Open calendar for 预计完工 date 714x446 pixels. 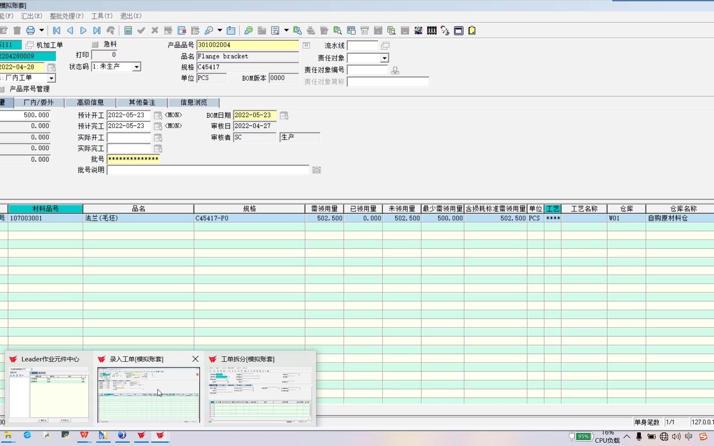(158, 126)
